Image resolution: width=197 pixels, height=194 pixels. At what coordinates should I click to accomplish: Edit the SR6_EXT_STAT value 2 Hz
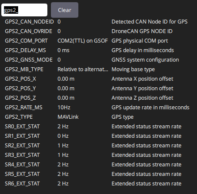(x=63, y=184)
